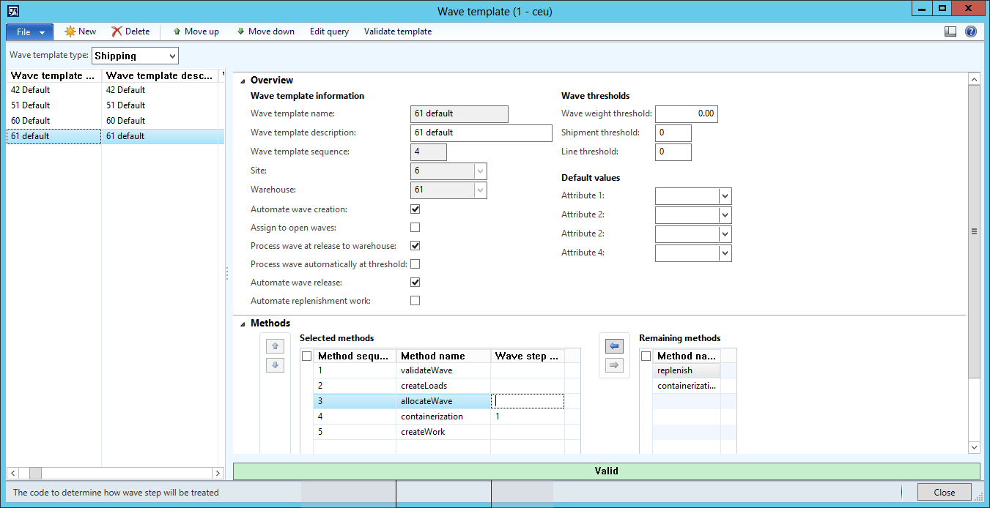
Task: Open the File menu
Action: coord(29,32)
